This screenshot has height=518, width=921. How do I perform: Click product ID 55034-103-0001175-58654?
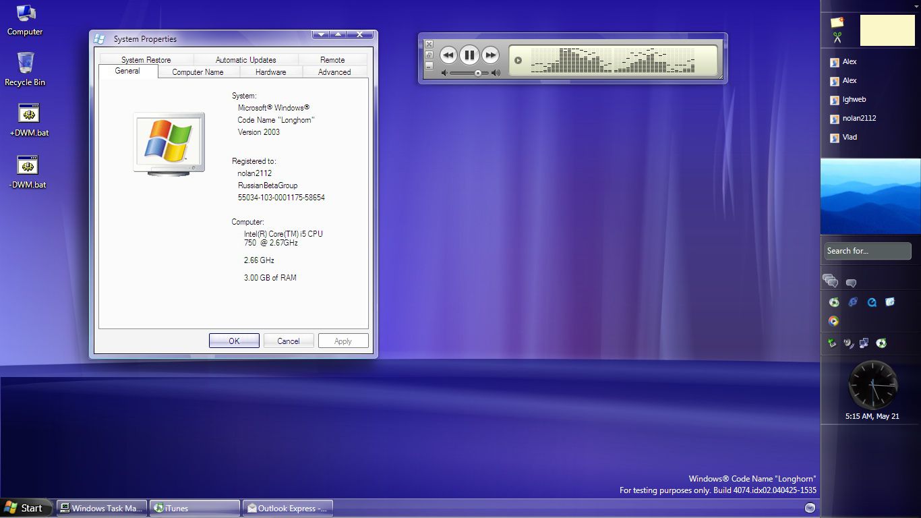(281, 198)
